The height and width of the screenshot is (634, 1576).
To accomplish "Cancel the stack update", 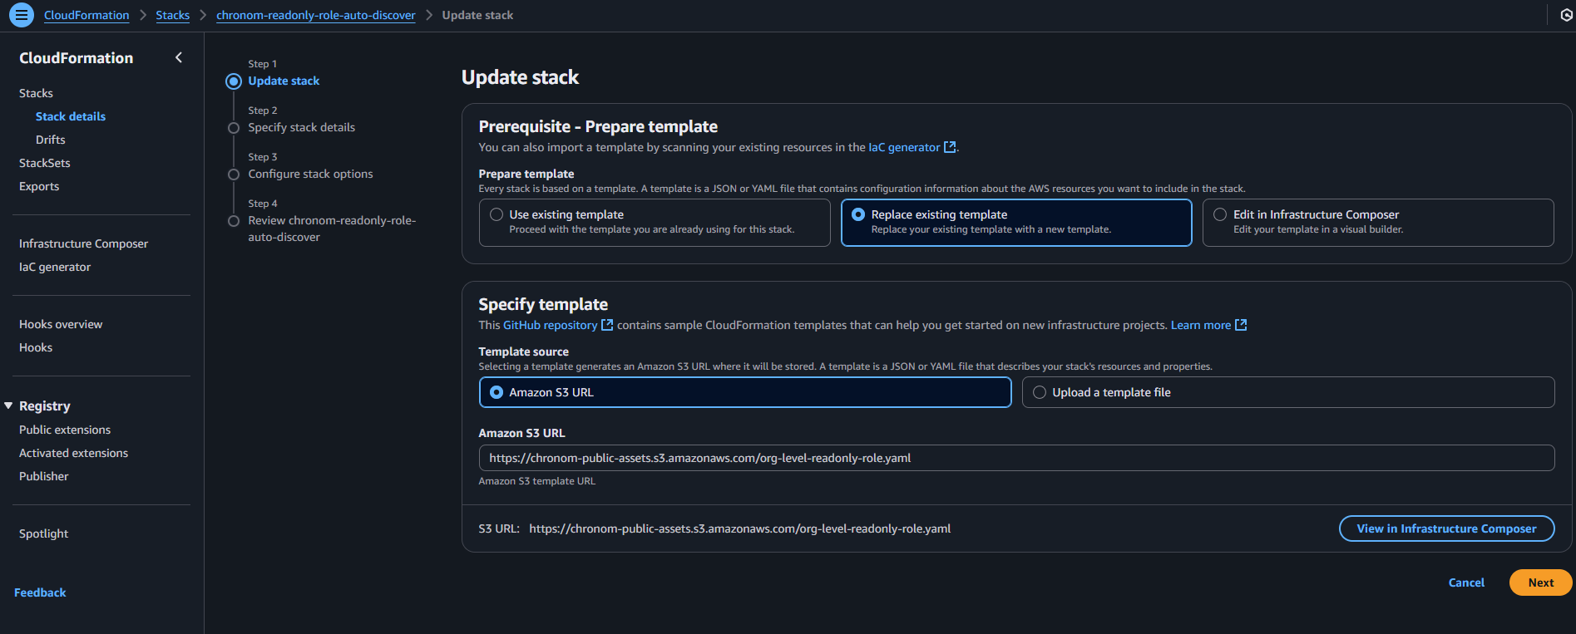I will 1466,582.
